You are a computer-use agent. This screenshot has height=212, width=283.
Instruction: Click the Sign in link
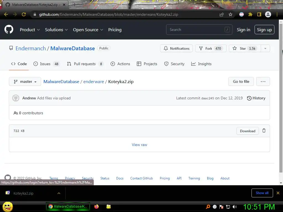(243, 30)
